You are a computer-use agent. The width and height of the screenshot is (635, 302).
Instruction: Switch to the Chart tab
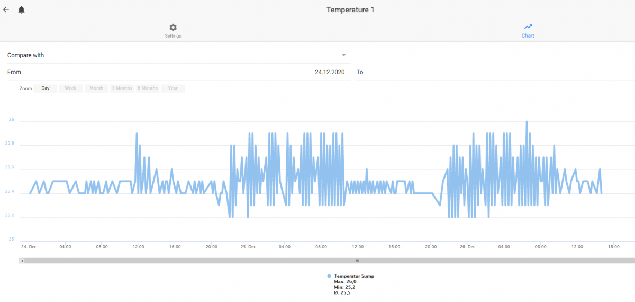click(528, 31)
